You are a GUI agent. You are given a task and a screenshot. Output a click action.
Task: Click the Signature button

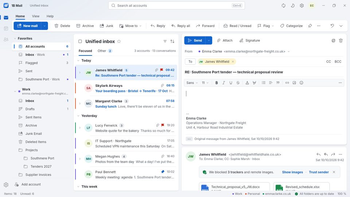tap(250, 40)
